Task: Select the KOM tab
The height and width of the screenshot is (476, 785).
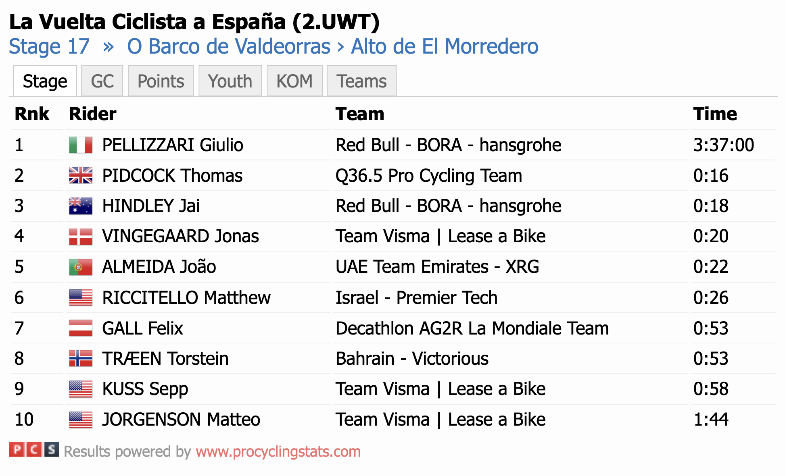Action: coord(294,81)
